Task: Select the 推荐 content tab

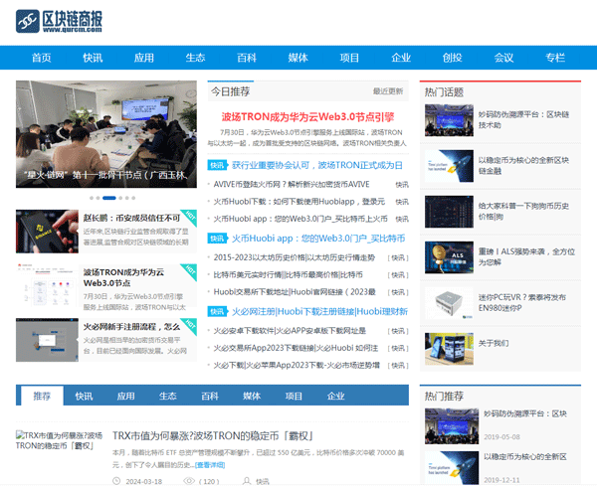Action: point(42,397)
